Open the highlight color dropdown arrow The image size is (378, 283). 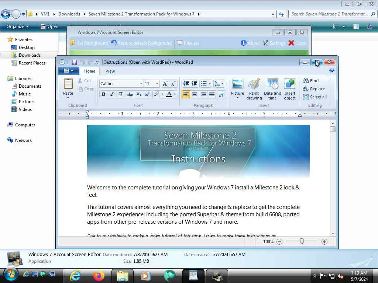[x=163, y=94]
